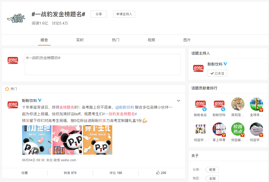Open 盼盼食品 contributor avatar
269x182 pixels.
pos(200,104)
